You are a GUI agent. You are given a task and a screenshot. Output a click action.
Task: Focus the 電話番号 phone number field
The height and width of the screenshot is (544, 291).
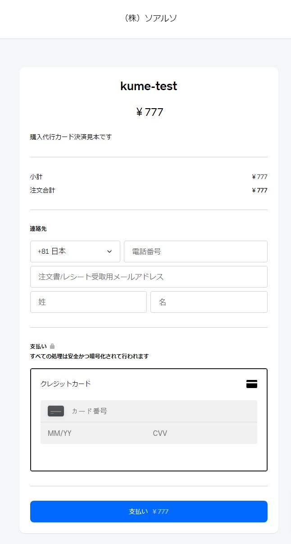[x=196, y=251]
